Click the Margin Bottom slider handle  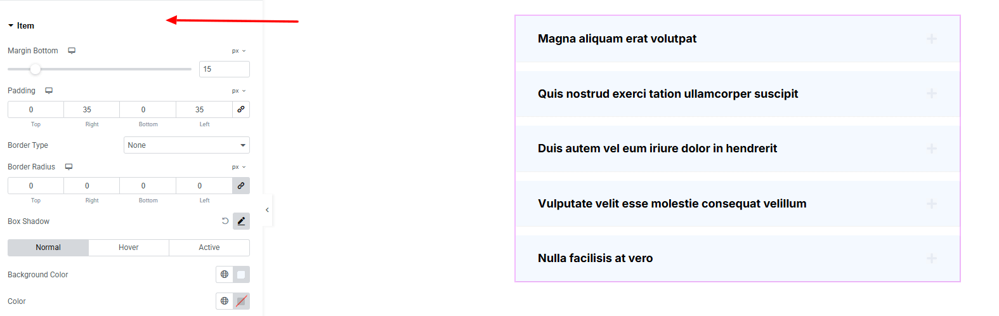coord(36,69)
